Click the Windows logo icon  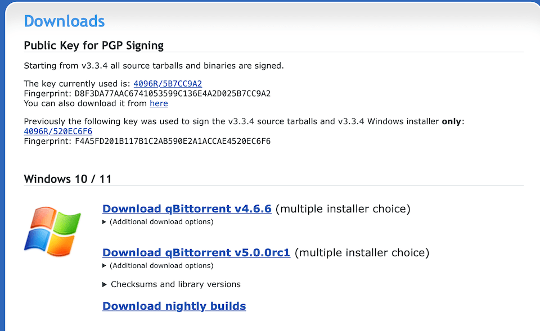click(x=52, y=231)
